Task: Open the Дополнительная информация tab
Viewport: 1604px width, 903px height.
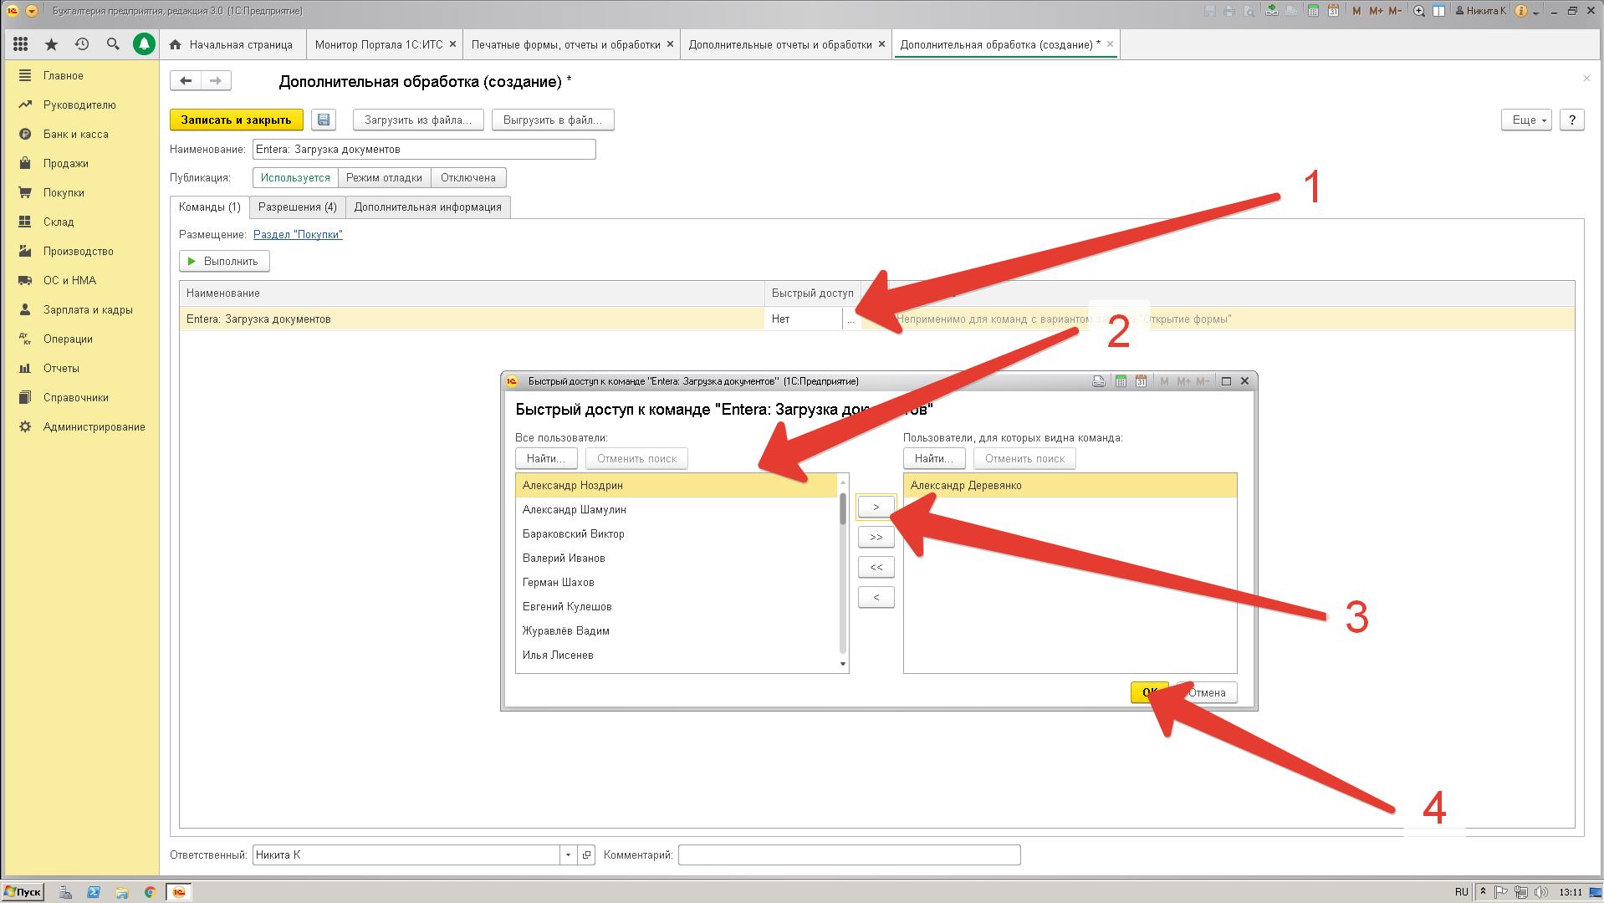Action: pos(427,207)
